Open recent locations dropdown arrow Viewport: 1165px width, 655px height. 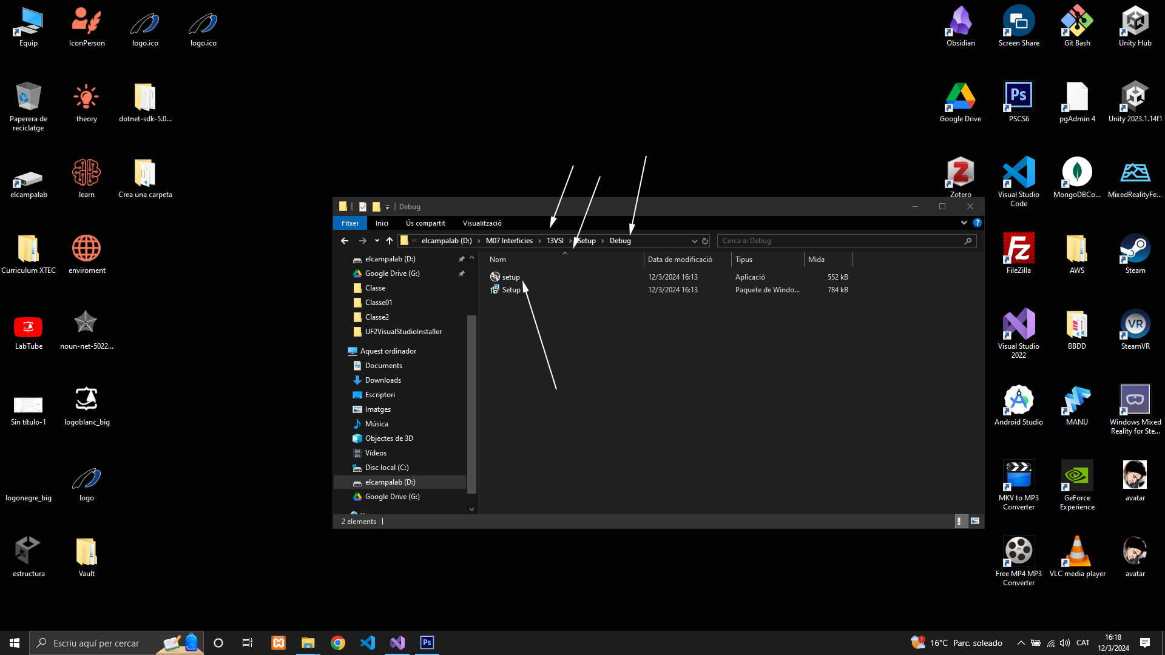[x=377, y=241]
